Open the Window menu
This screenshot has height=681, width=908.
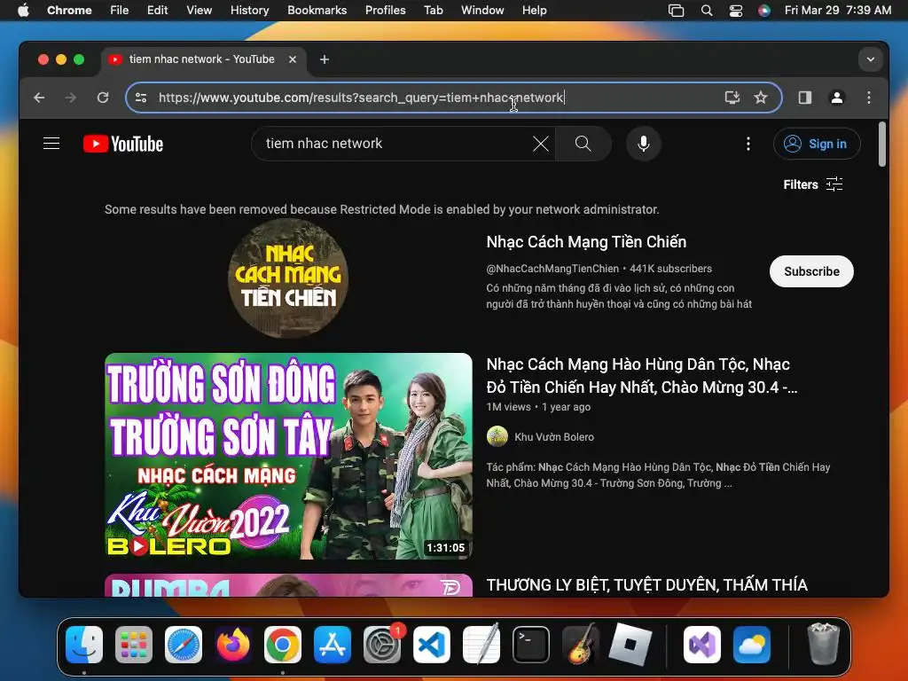pos(482,10)
